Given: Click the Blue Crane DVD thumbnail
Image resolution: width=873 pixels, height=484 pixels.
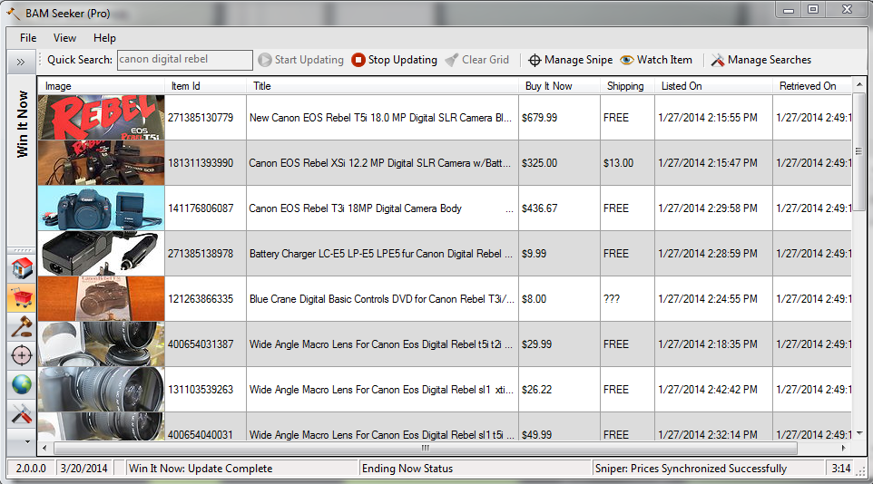Looking at the screenshot, I should tap(102, 299).
